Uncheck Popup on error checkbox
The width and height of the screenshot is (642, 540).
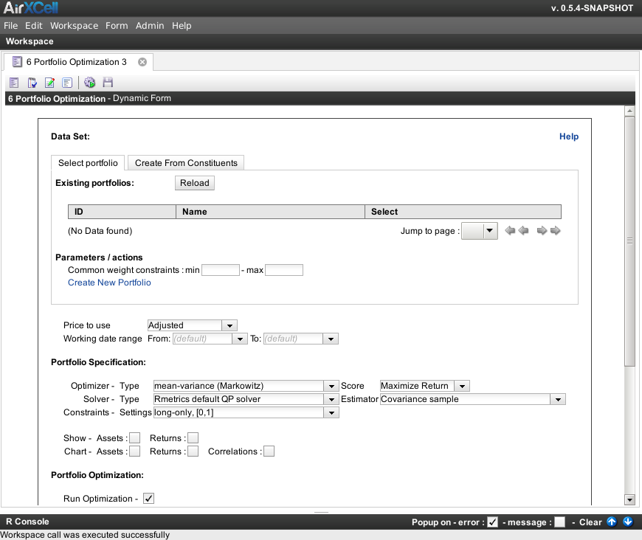pos(492,522)
